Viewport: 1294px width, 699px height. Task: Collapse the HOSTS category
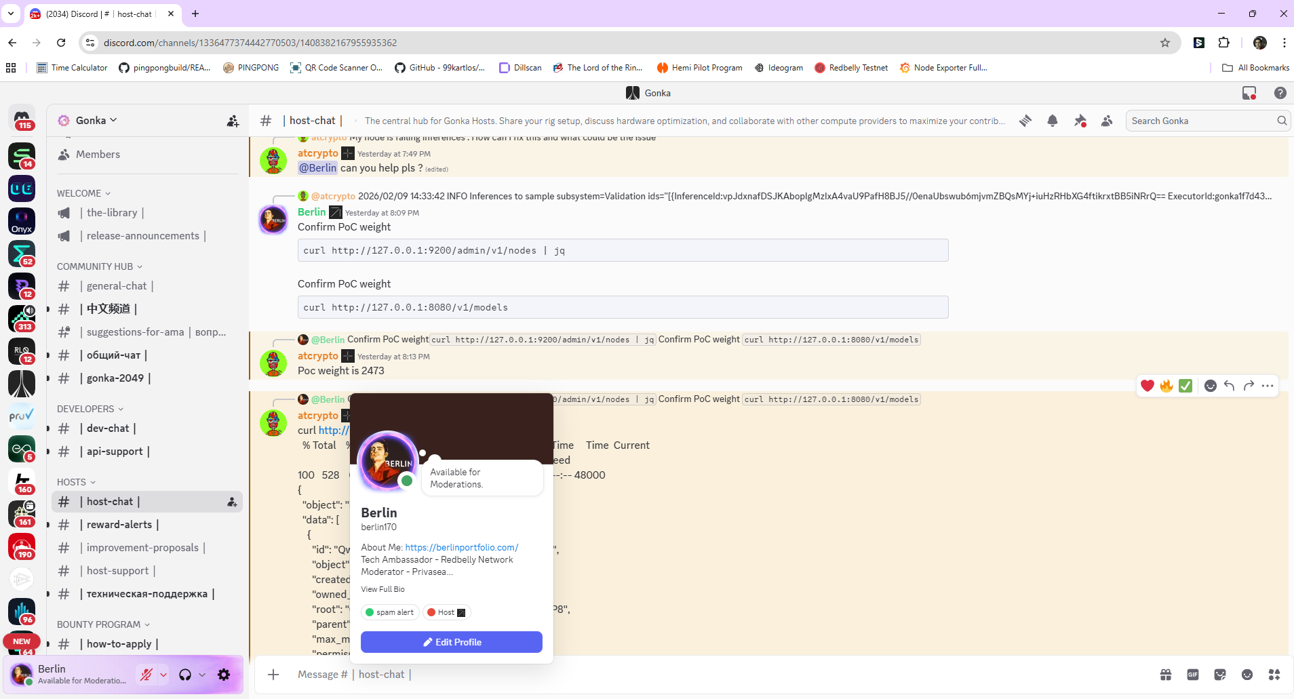pos(76,482)
